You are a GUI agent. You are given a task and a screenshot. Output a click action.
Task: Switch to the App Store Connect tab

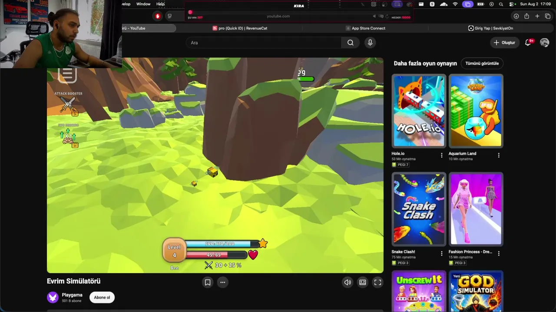[x=365, y=28]
